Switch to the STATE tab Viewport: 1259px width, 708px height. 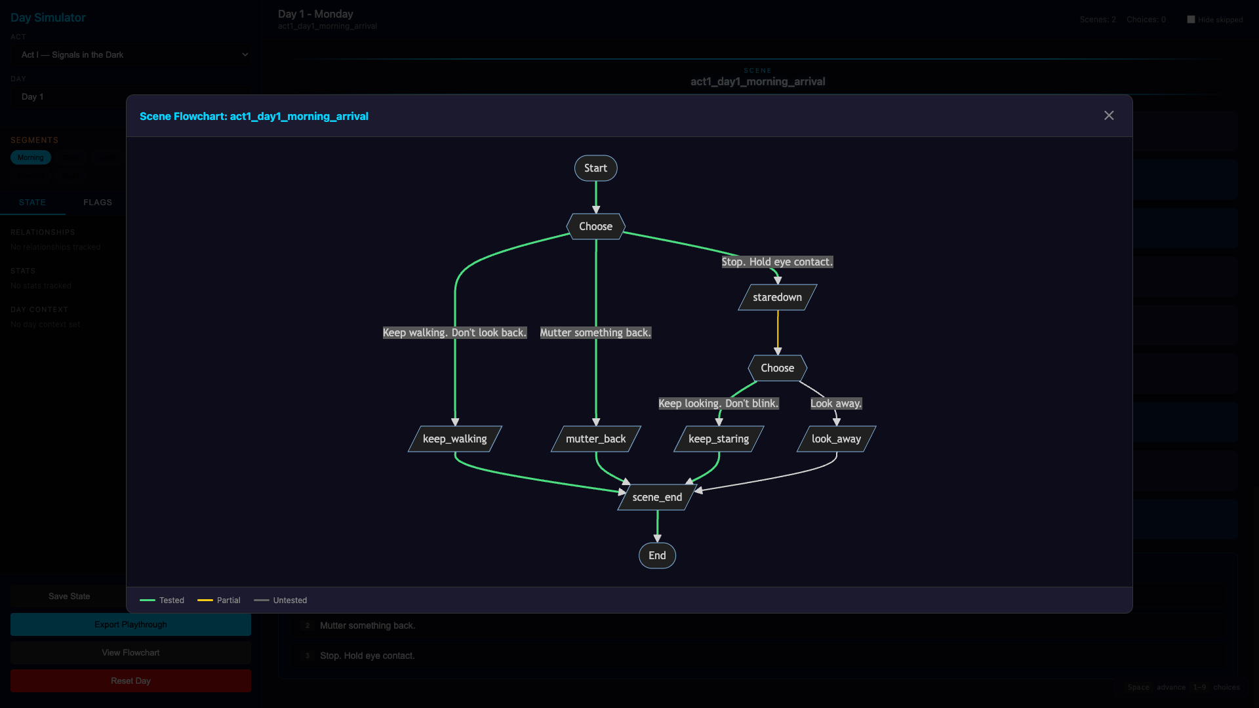(x=32, y=203)
